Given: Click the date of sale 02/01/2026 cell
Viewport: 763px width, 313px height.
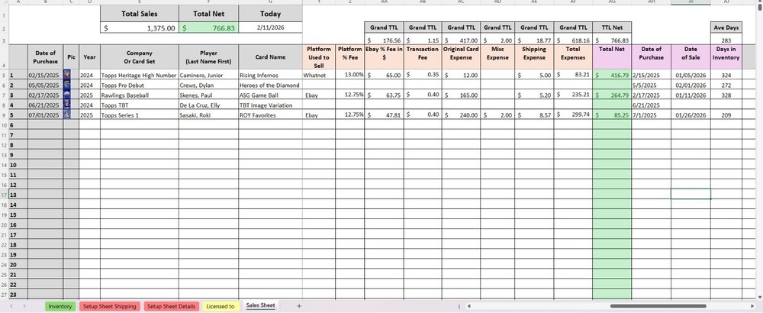Looking at the screenshot, I should 691,86.
